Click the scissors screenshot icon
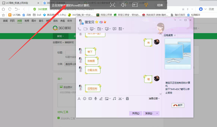This screenshot has width=217, height=127. click(x=120, y=99)
